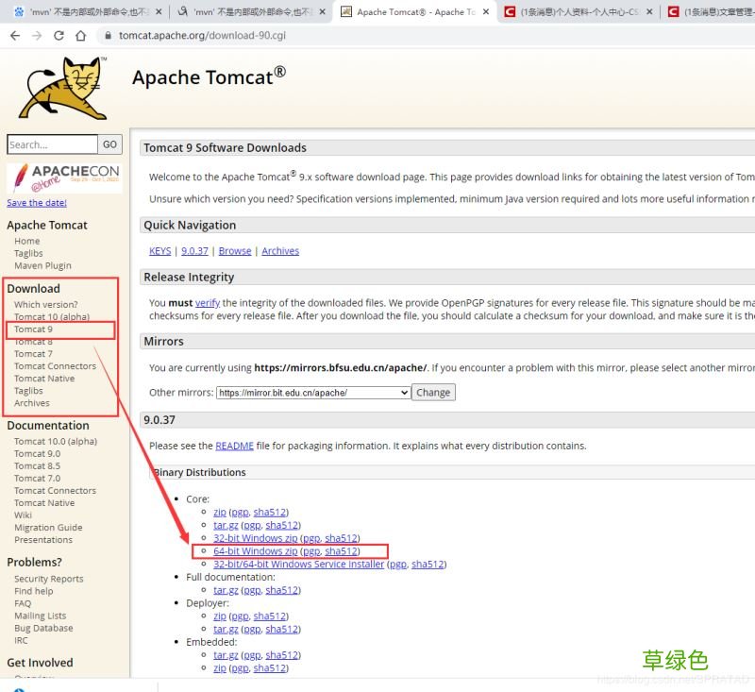
Task: Click the browser forward arrow
Action: (37, 36)
